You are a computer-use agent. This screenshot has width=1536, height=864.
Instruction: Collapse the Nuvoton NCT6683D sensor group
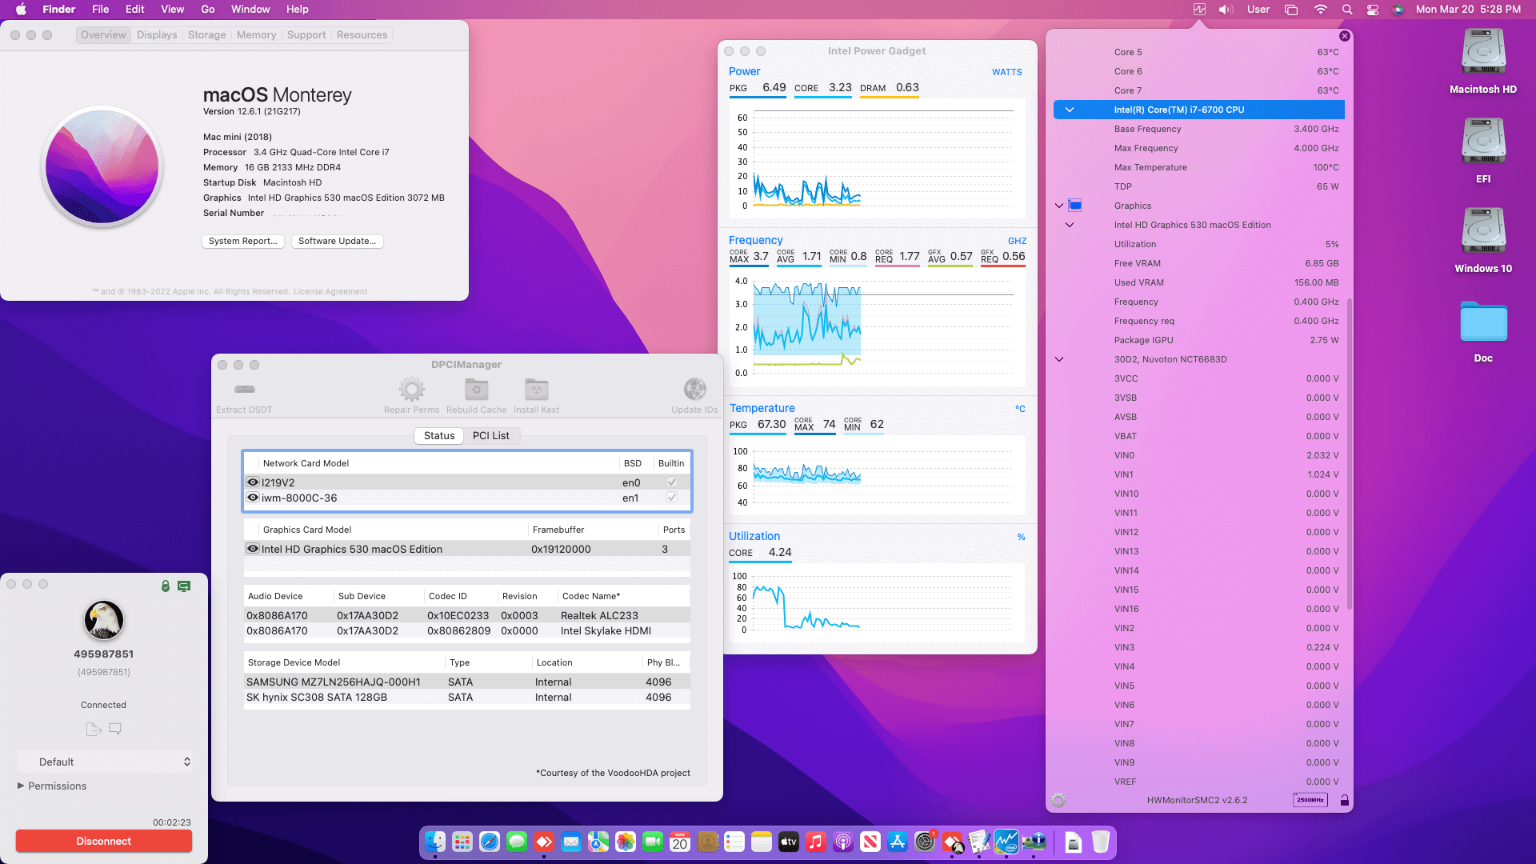tap(1059, 359)
